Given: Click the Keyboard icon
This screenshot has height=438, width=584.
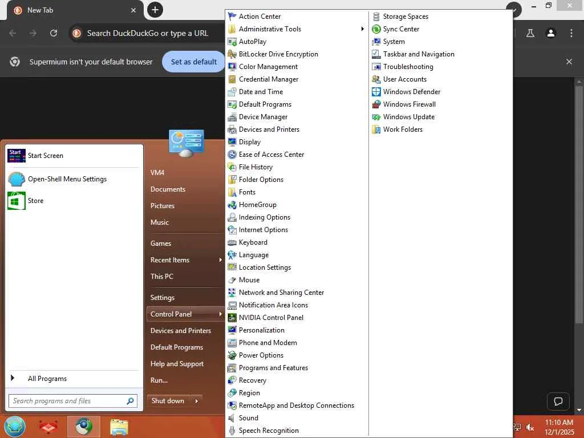Looking at the screenshot, I should 232,242.
